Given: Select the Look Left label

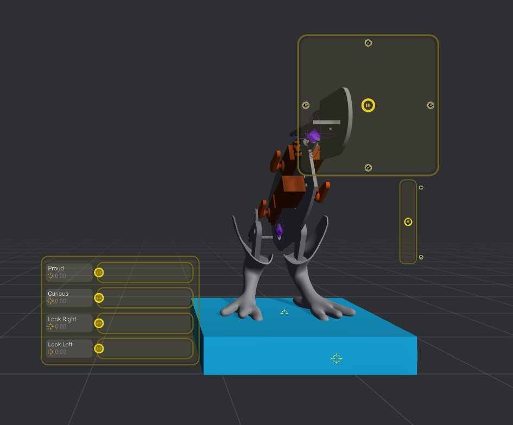Looking at the screenshot, I should [60, 344].
